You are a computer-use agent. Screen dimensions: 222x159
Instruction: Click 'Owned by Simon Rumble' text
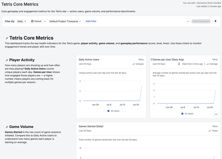pyautogui.click(x=209, y=3)
